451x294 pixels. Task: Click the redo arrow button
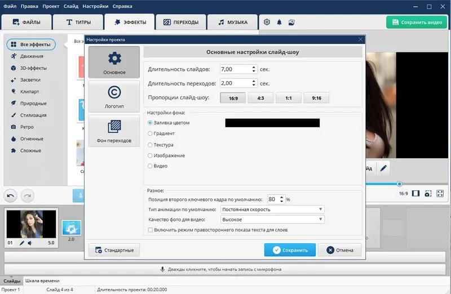(x=28, y=196)
